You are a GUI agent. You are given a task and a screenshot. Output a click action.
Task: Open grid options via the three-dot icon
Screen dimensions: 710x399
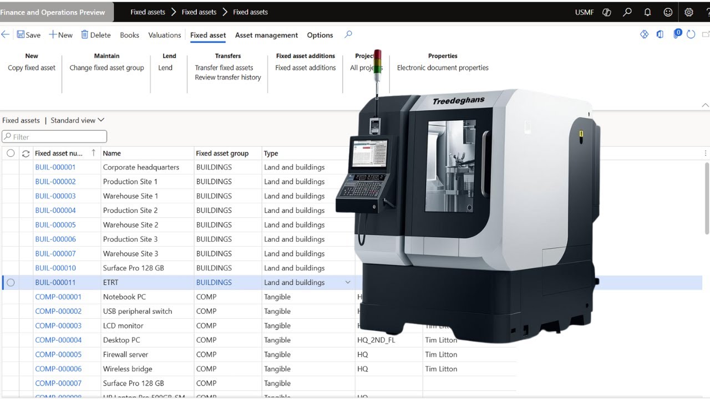[706, 154]
